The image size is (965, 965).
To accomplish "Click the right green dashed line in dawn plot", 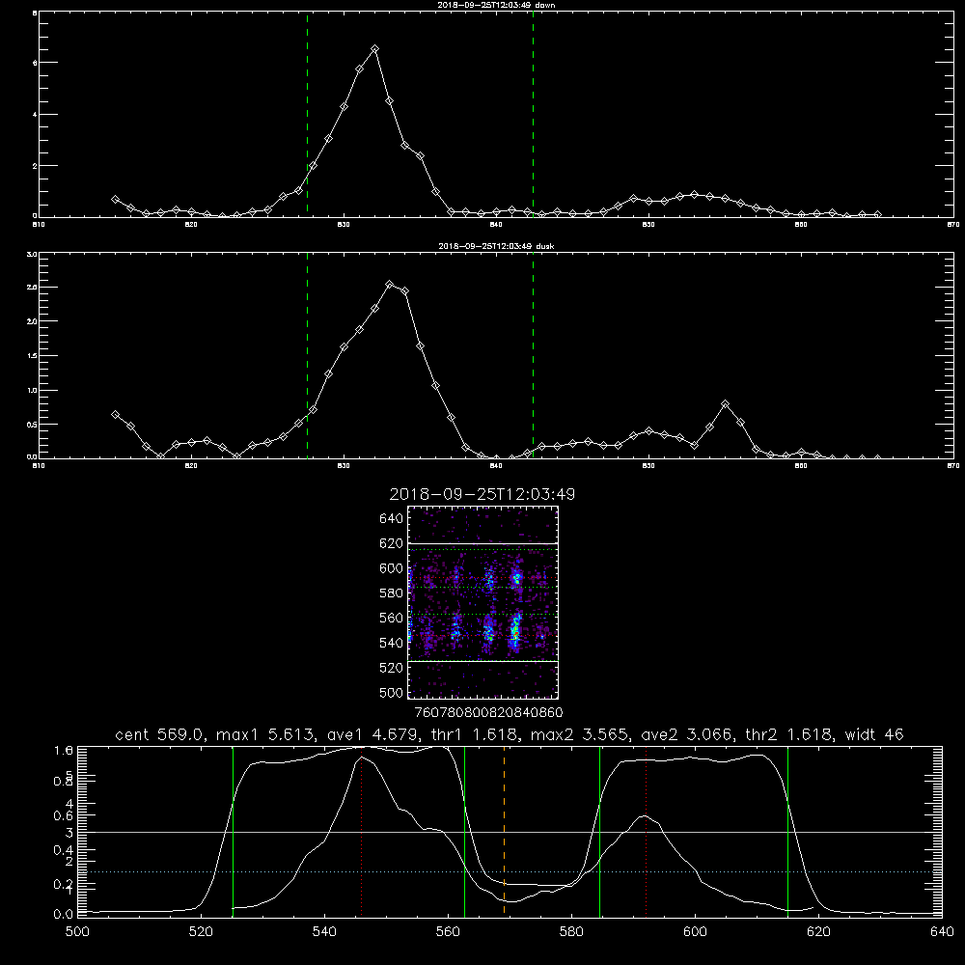I will click(x=533, y=114).
